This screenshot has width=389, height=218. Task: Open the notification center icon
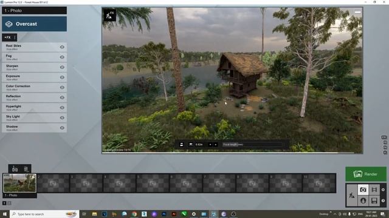pos(382,214)
